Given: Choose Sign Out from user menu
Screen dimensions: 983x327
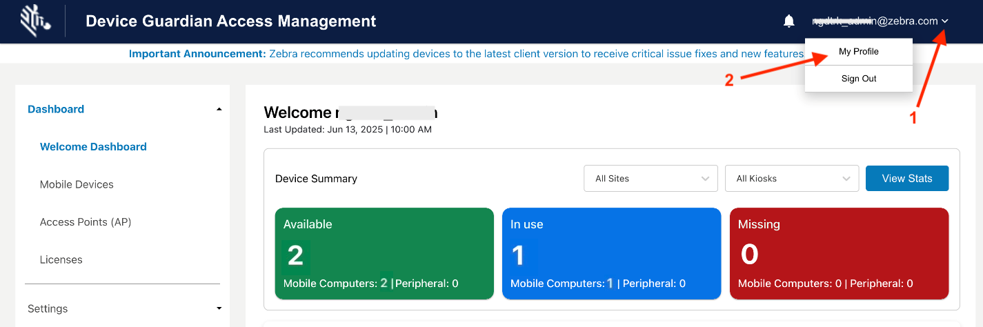Looking at the screenshot, I should click(x=858, y=79).
